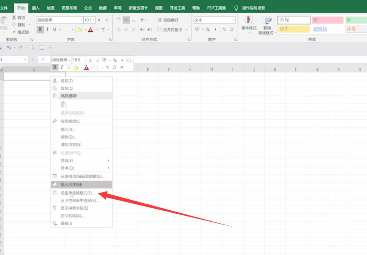Switch to the 页面布局 ribbon tab
The height and width of the screenshot is (255, 367).
coord(69,8)
